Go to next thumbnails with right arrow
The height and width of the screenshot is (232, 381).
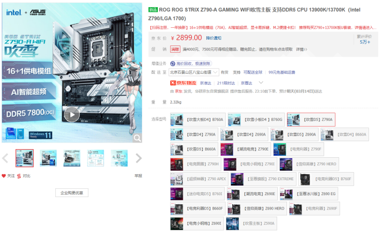pyautogui.click(x=139, y=158)
